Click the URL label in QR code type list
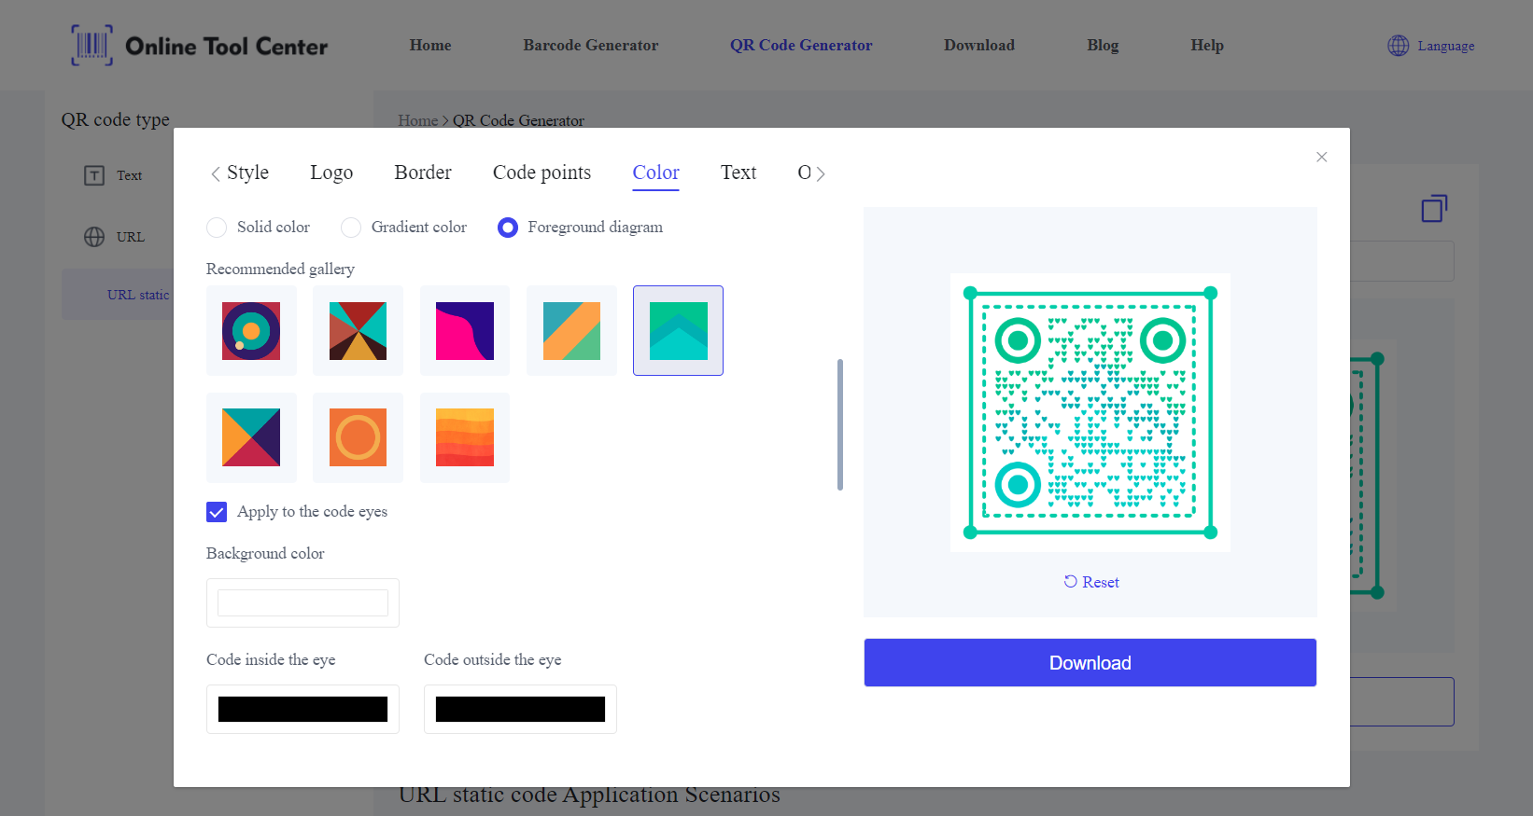Image resolution: width=1533 pixels, height=816 pixels. [131, 237]
